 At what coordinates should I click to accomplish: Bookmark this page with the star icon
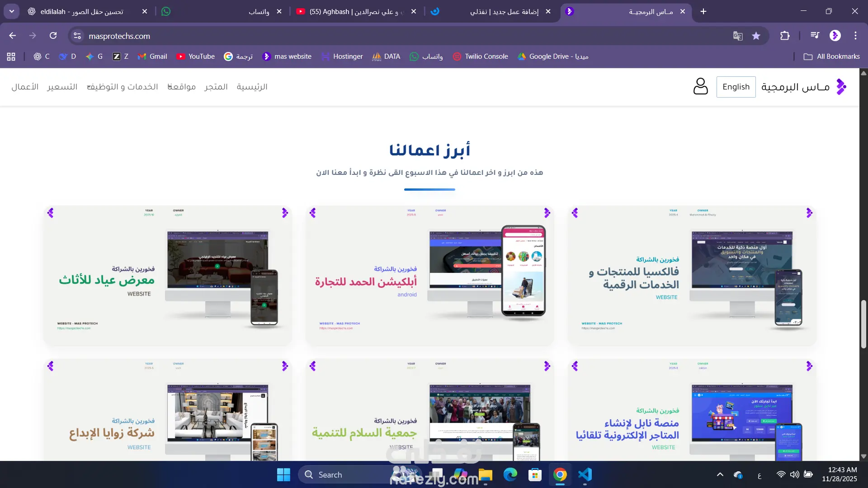(x=756, y=36)
